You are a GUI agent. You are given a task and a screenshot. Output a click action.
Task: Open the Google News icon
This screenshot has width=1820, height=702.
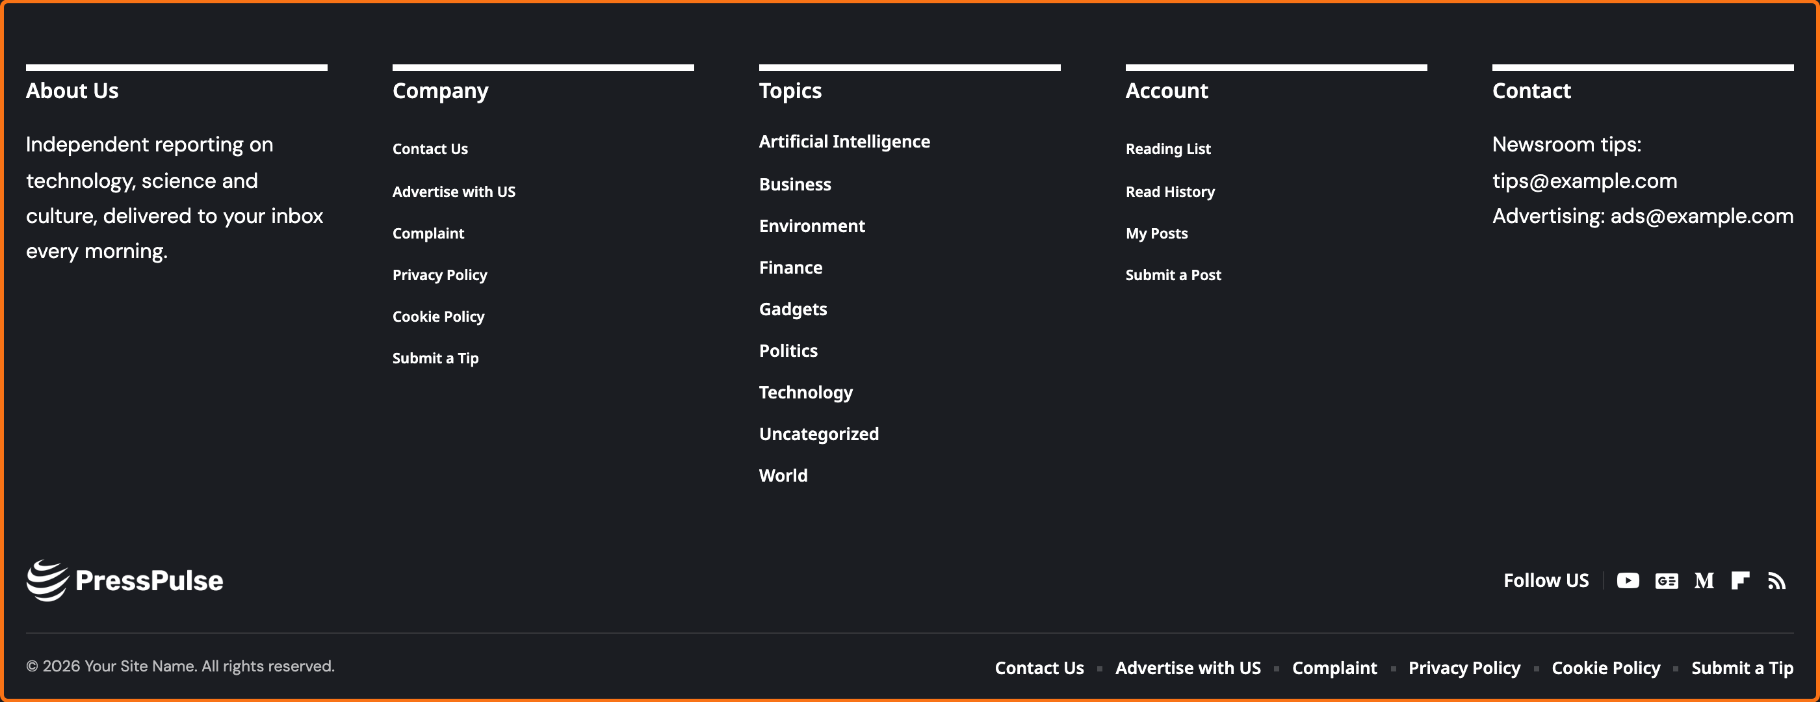(1667, 580)
